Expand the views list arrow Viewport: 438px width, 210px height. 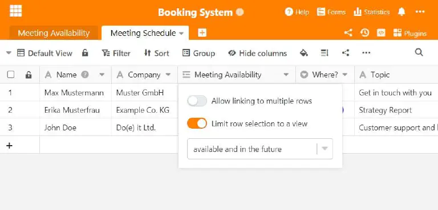click(9, 53)
